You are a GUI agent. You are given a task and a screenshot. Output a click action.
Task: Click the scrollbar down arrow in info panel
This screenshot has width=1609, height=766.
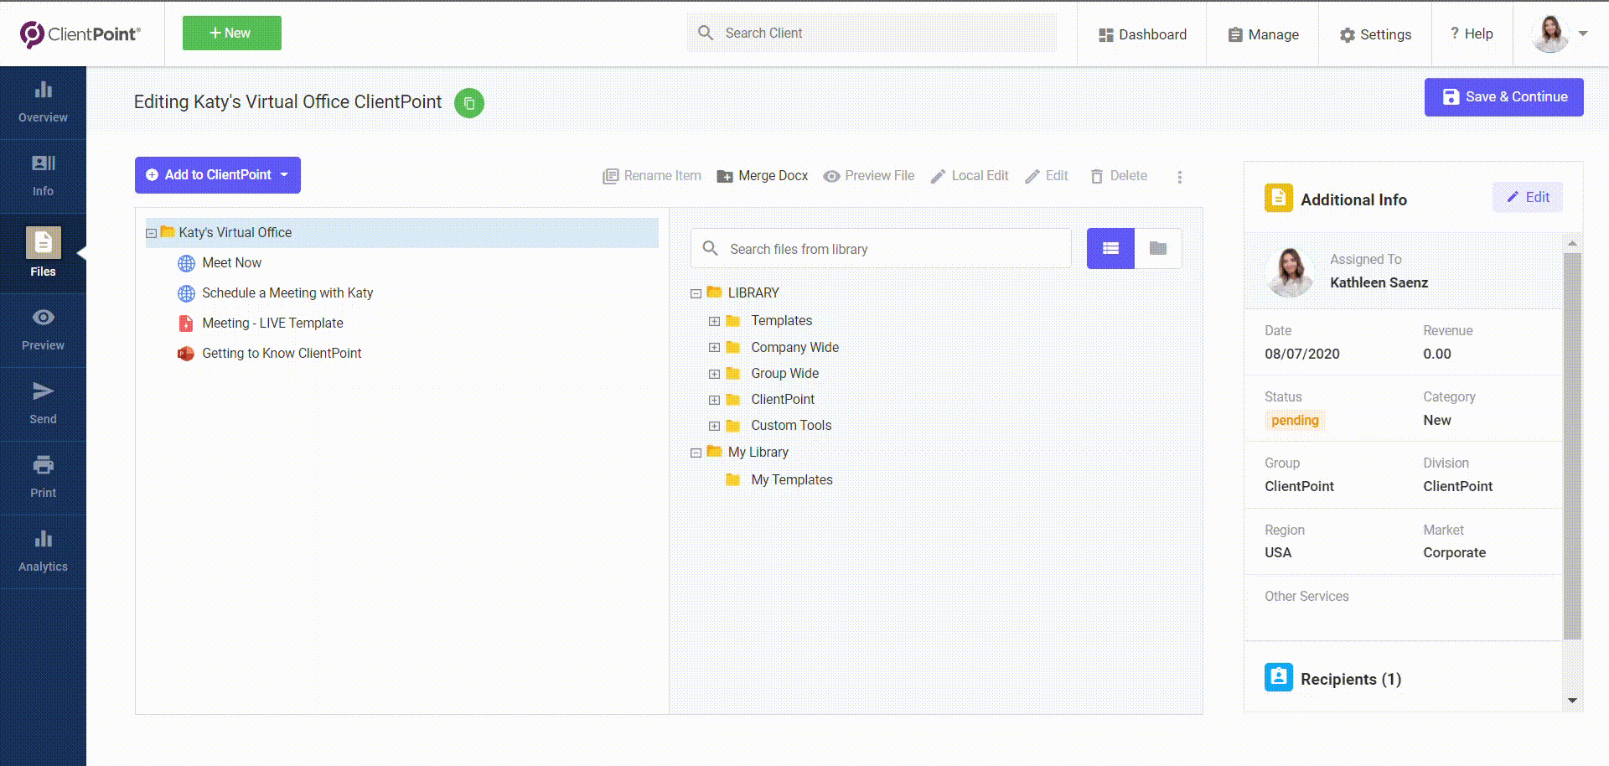pos(1572,701)
